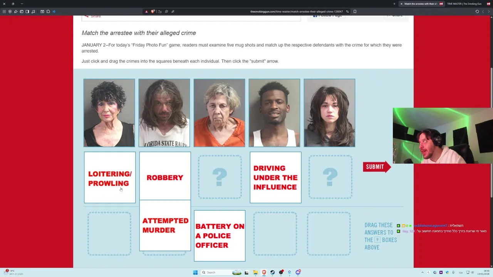Click the question mark box under third mugshot

tap(220, 177)
